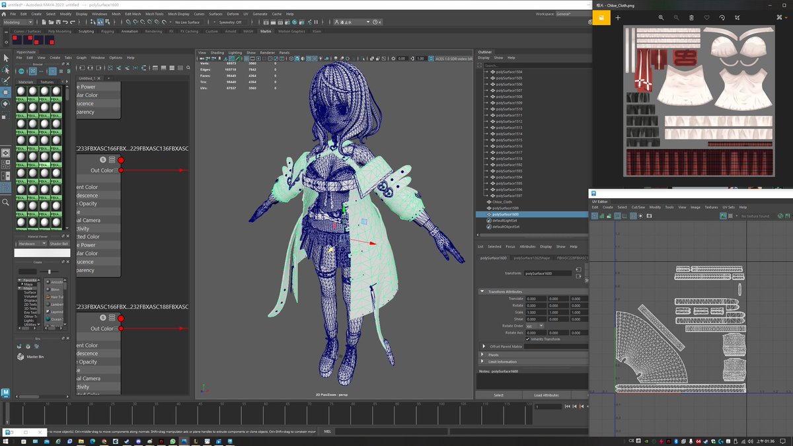This screenshot has width=793, height=446.
Task: Select the arrow Select tool in Maya toolbox
Action: coord(6,58)
